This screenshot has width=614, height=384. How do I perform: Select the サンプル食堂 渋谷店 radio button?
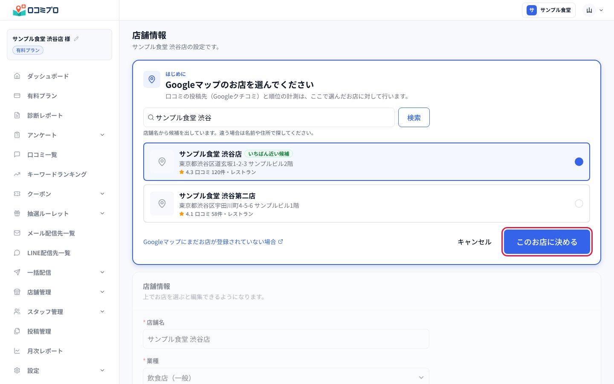click(579, 162)
